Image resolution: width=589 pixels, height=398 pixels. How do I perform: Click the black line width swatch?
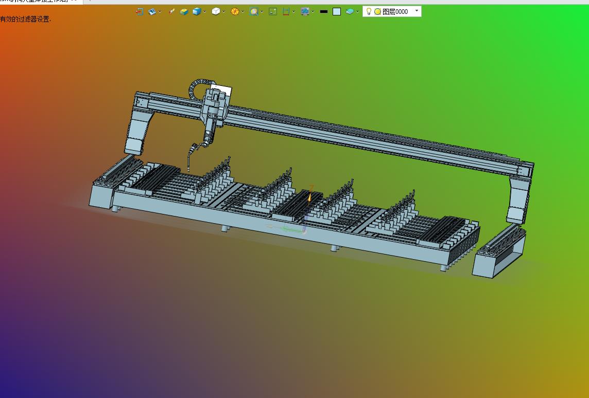click(324, 12)
